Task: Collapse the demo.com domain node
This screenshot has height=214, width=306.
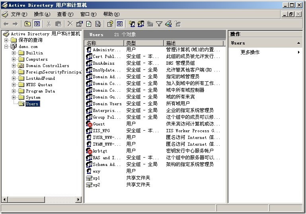Action: click(x=6, y=46)
